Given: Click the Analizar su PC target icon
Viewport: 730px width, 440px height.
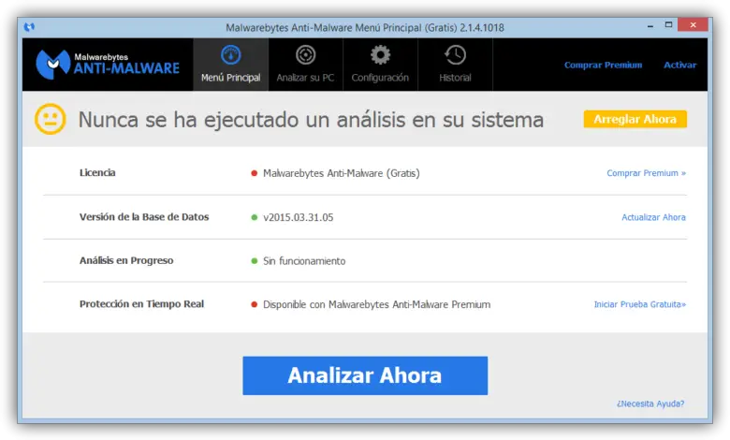Looking at the screenshot, I should [x=305, y=55].
